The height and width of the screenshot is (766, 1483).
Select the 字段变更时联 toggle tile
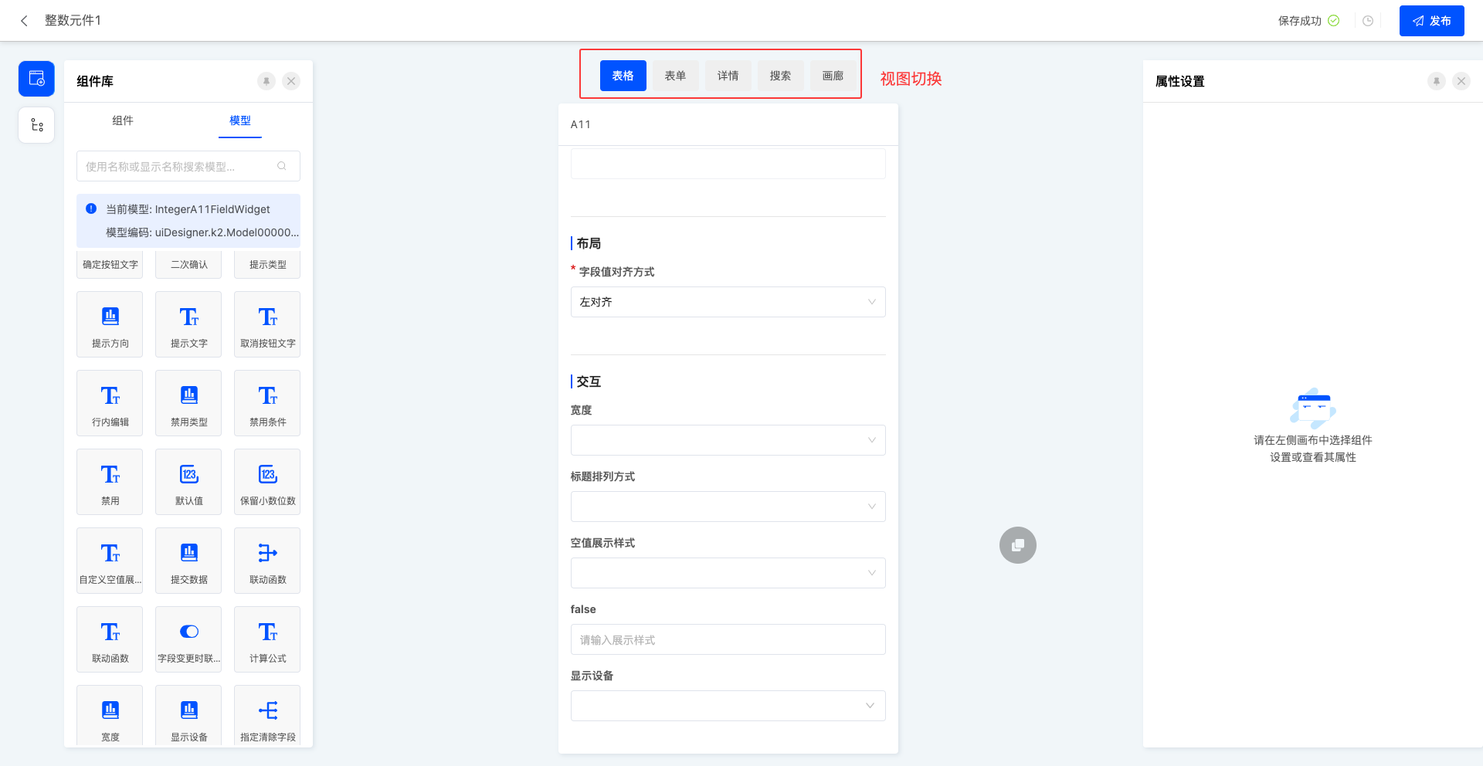pyautogui.click(x=188, y=639)
